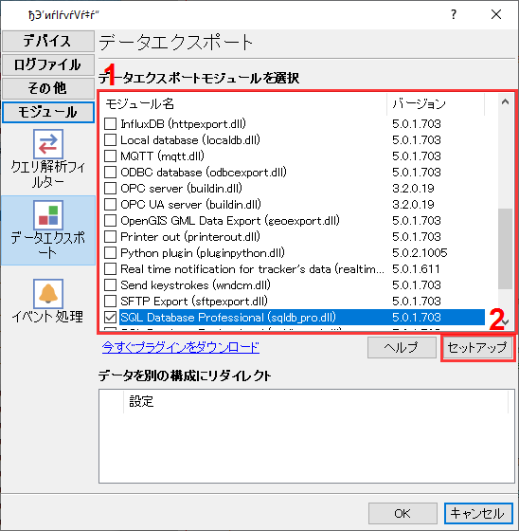Image resolution: width=519 pixels, height=531 pixels.
Task: Select the Real time notification row text
Action: pyautogui.click(x=252, y=269)
